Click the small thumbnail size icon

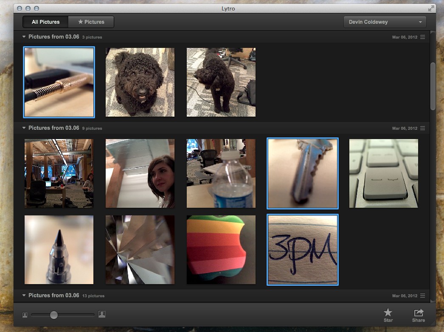pos(25,315)
